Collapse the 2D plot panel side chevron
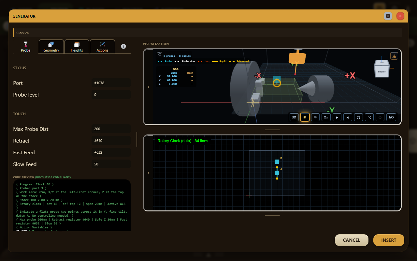The width and height of the screenshot is (417, 261). click(x=149, y=173)
